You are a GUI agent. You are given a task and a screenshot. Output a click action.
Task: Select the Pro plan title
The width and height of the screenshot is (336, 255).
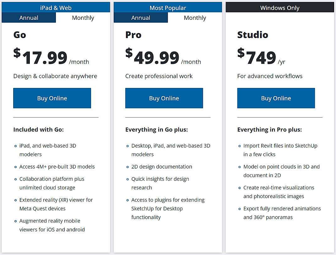coord(133,35)
